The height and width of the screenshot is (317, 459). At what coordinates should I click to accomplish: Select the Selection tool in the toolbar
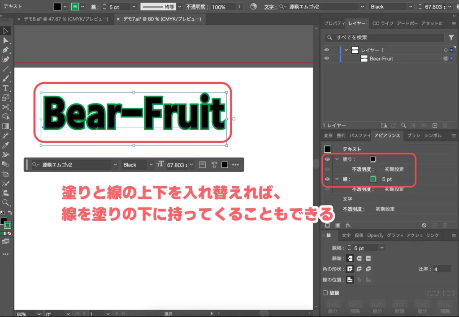[6, 30]
